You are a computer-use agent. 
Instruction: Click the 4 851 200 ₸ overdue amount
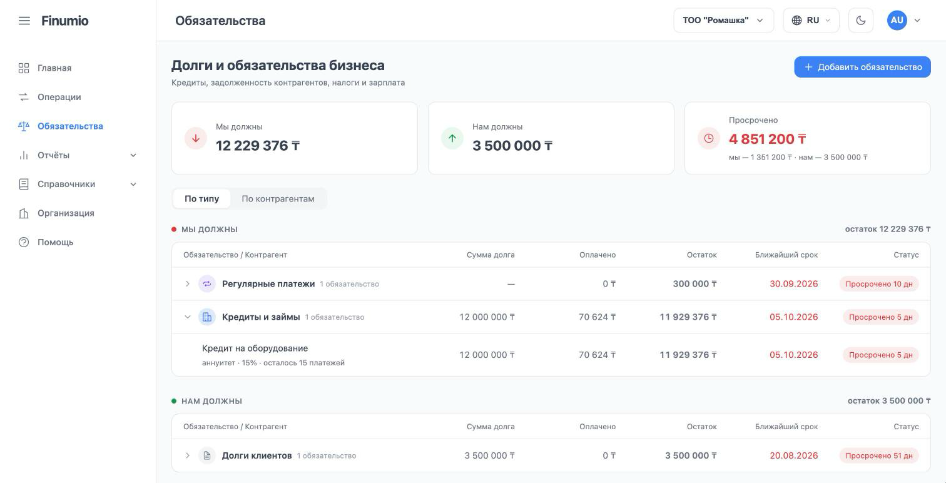(x=768, y=139)
